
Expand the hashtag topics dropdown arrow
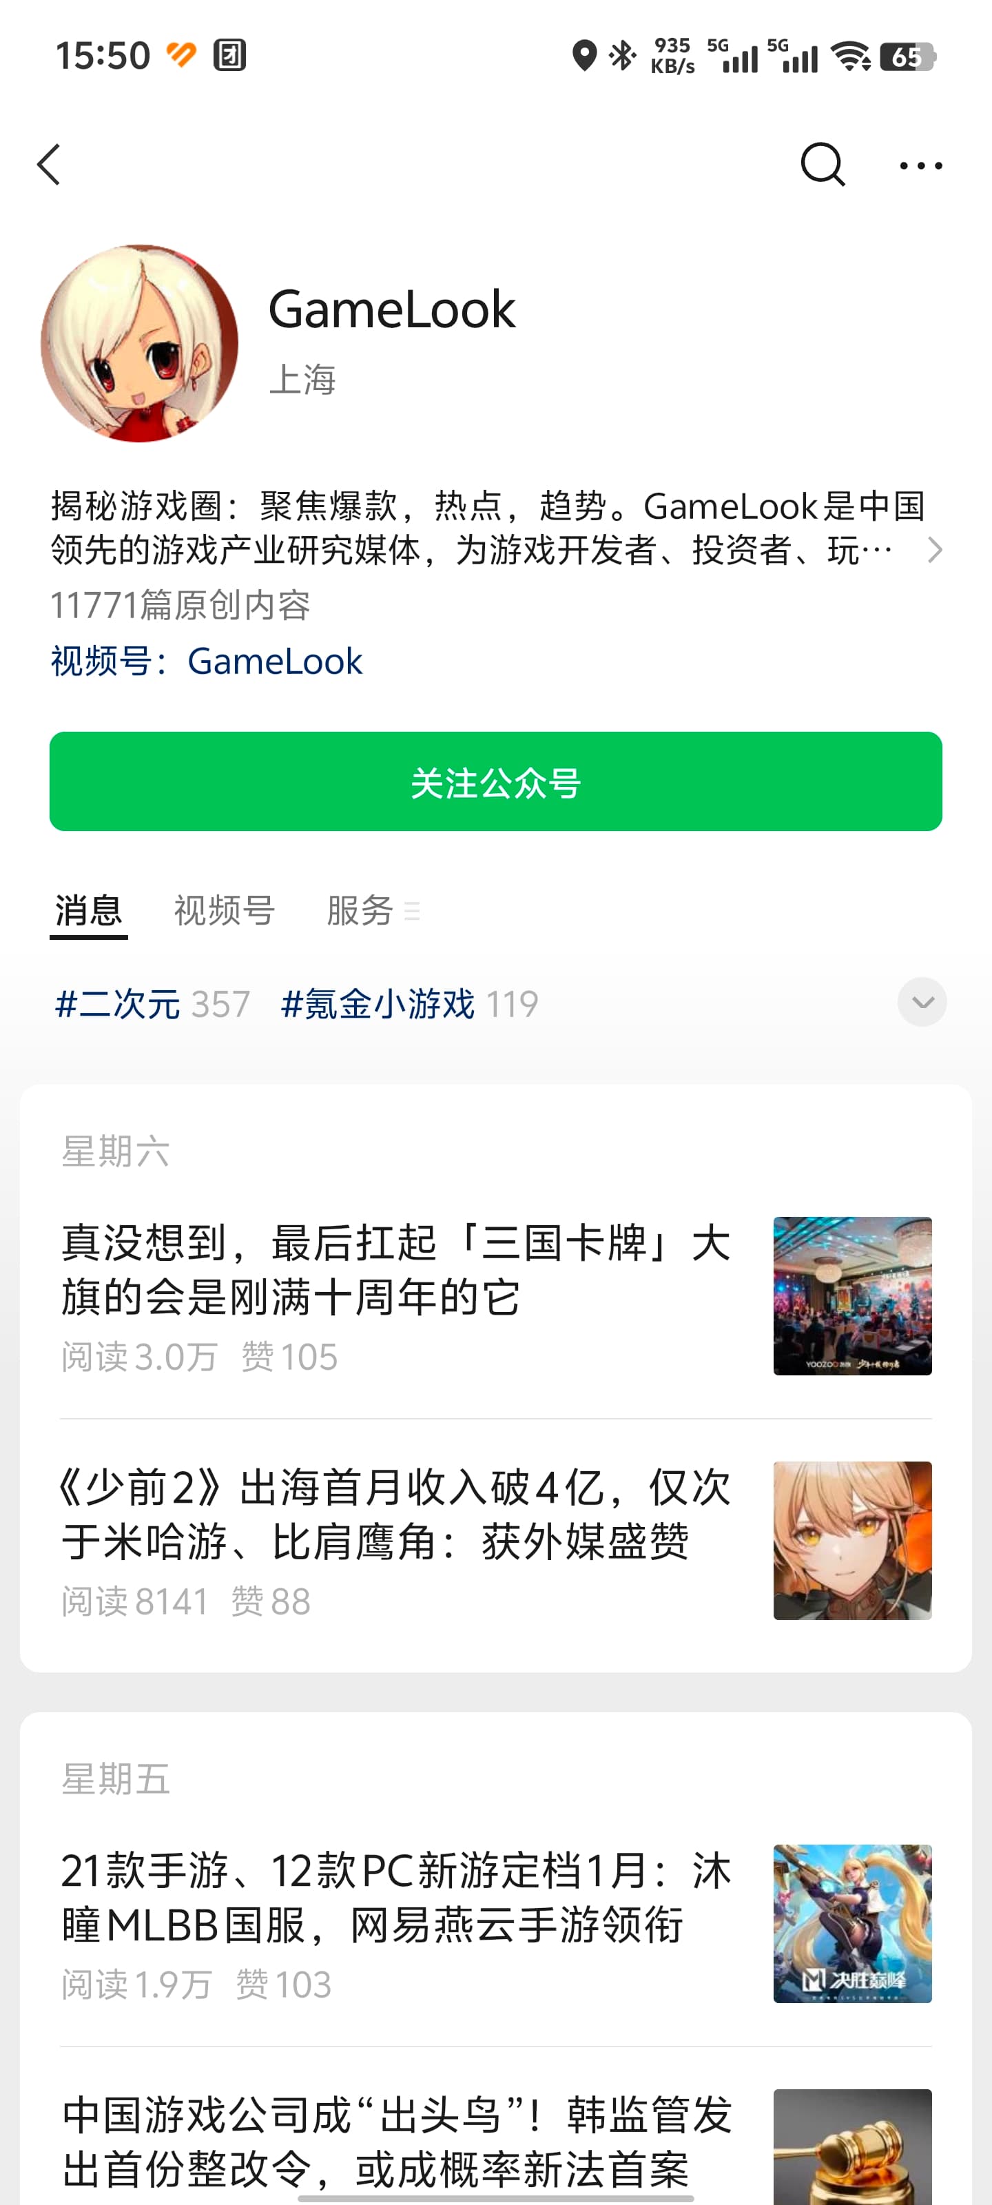pos(922,1001)
